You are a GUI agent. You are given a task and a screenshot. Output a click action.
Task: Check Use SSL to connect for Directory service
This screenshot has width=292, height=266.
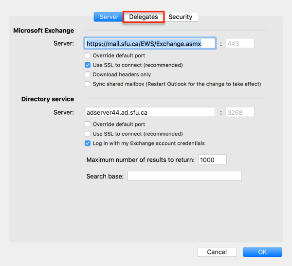coord(88,134)
